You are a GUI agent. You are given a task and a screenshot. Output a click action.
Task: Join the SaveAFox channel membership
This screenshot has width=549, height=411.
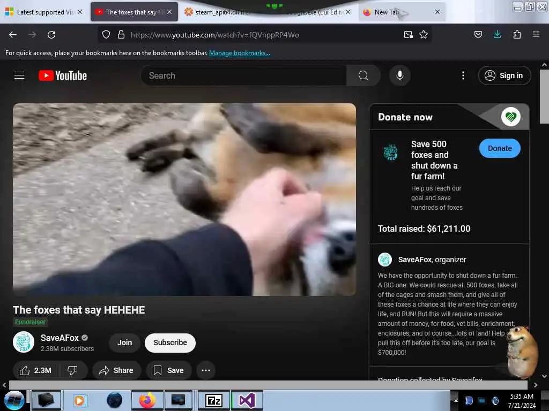pos(124,343)
